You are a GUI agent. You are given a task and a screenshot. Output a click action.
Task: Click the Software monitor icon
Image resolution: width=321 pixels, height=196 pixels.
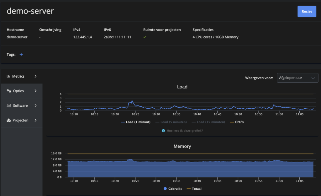click(x=9, y=106)
